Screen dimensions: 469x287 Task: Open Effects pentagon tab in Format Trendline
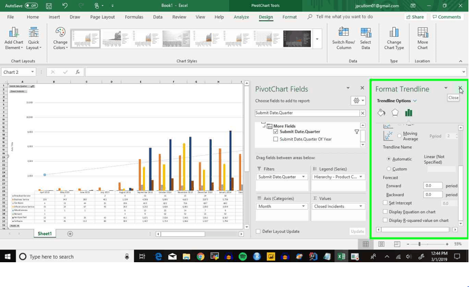pyautogui.click(x=395, y=113)
